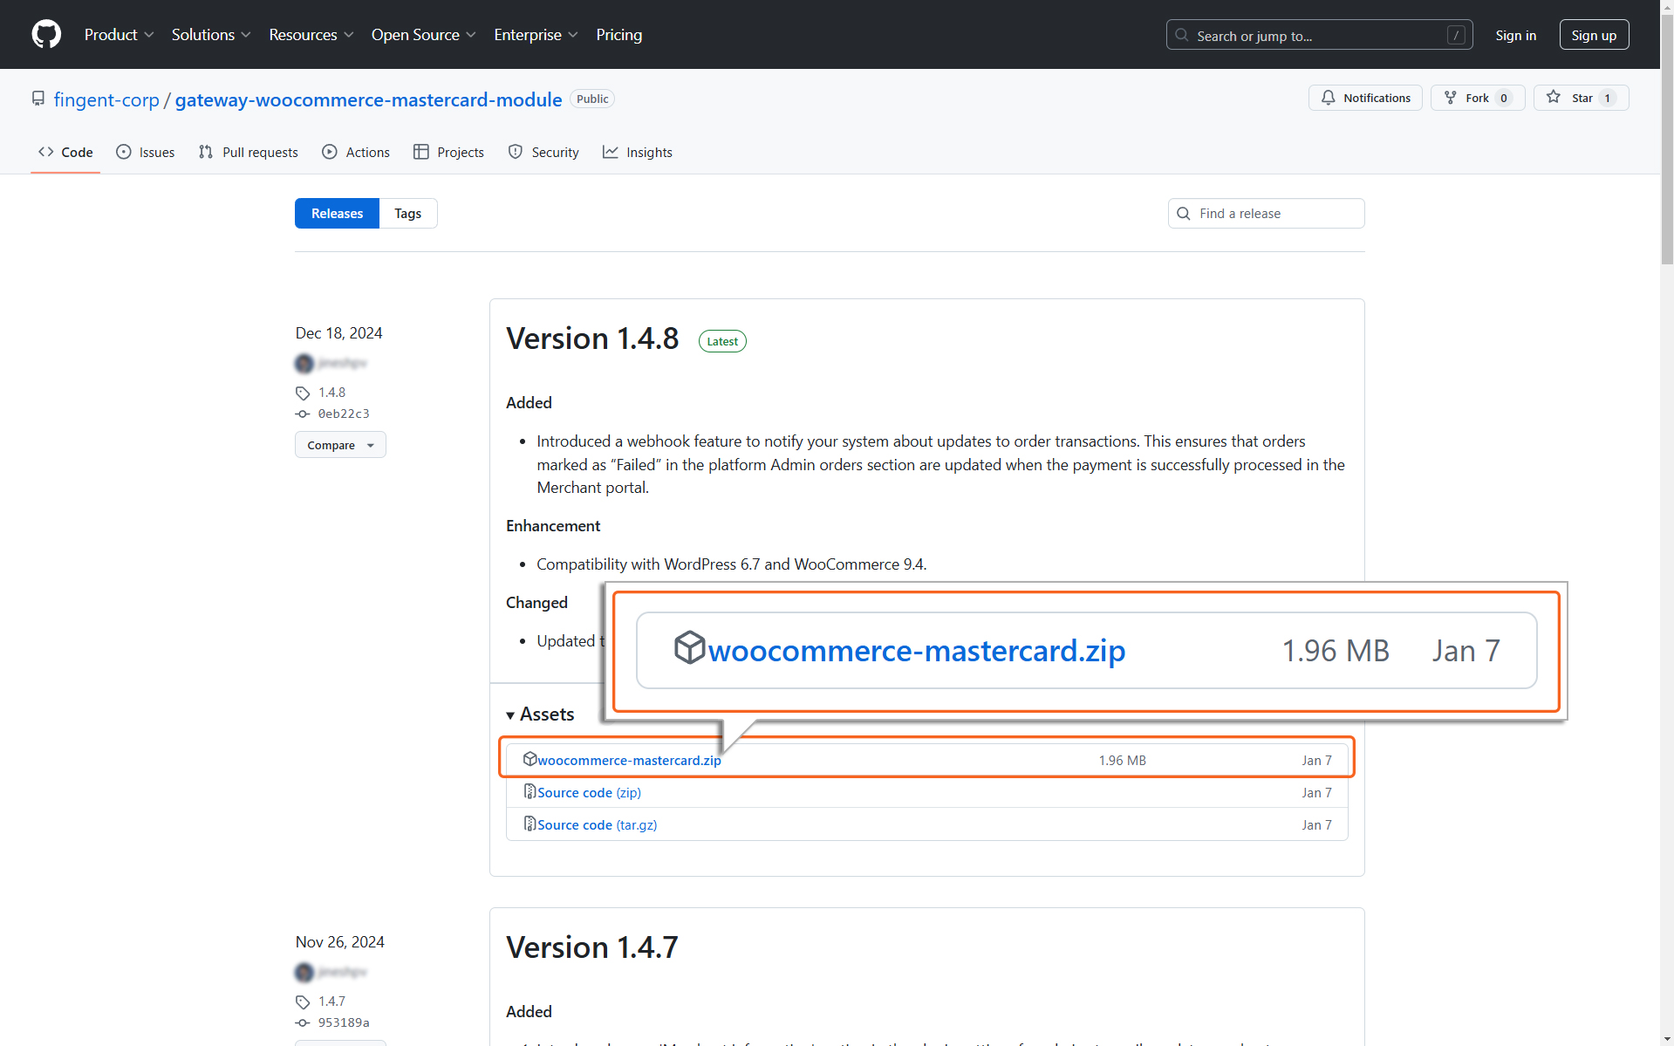Click the file icon beside Source code (tar.gz)

point(530,824)
